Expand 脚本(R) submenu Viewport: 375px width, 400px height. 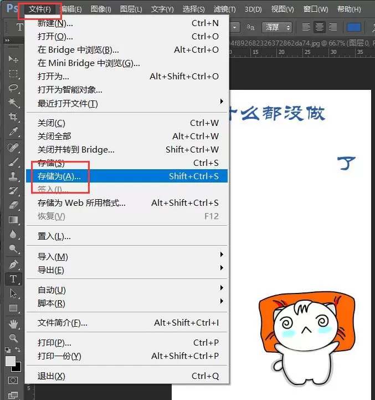tap(127, 303)
